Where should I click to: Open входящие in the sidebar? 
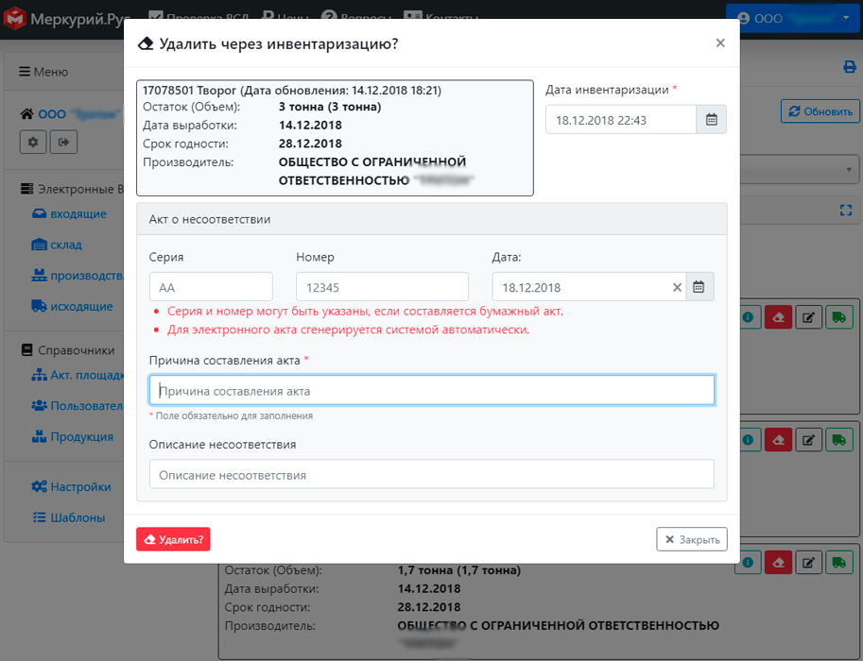pyautogui.click(x=77, y=214)
